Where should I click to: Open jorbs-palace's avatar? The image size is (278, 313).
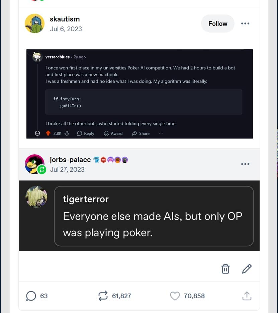point(34,164)
